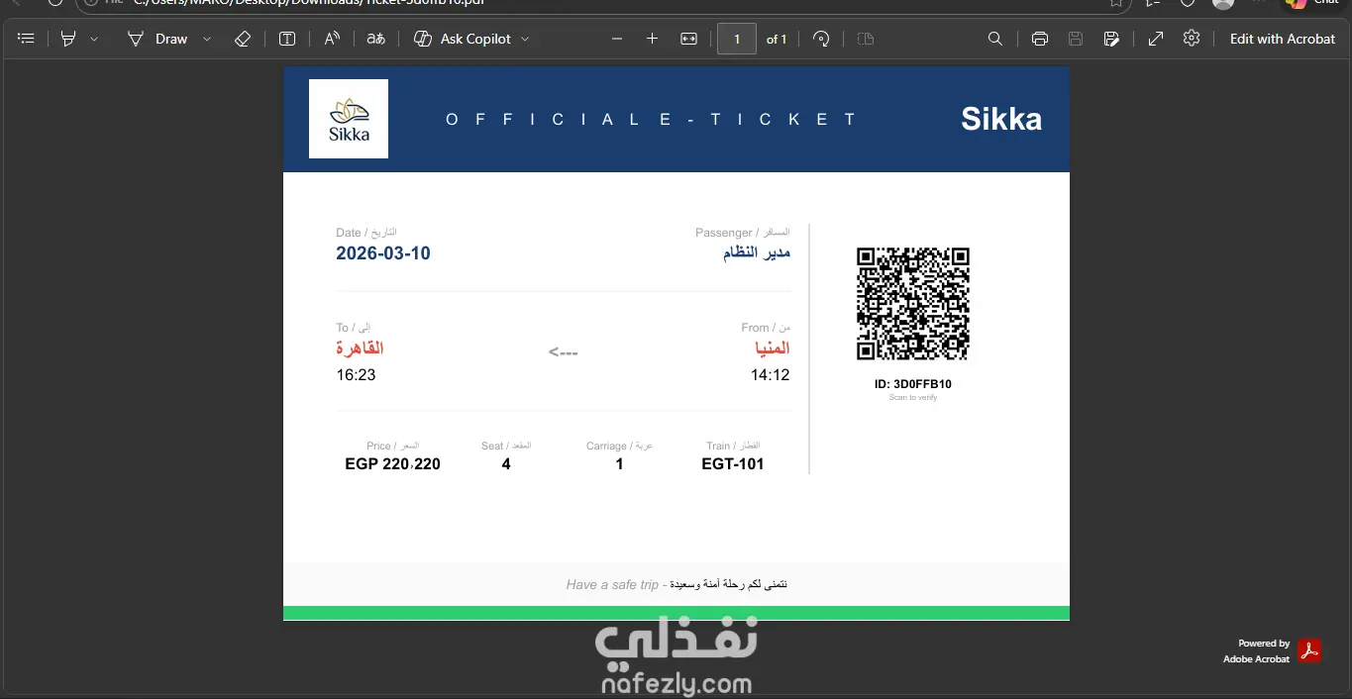Screen dimensions: 1352x699
Task: Enter full screen mode
Action: coord(1156,39)
